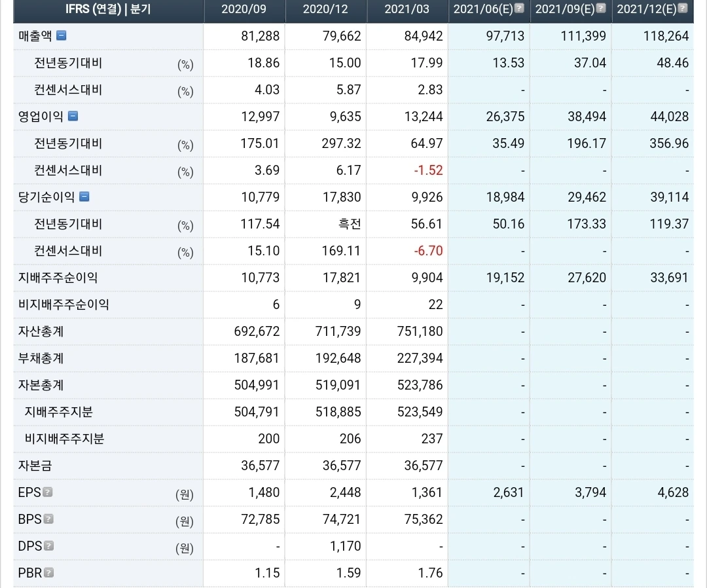The width and height of the screenshot is (707, 588).
Task: Click the 자산총계 row label
Action: pyautogui.click(x=41, y=331)
